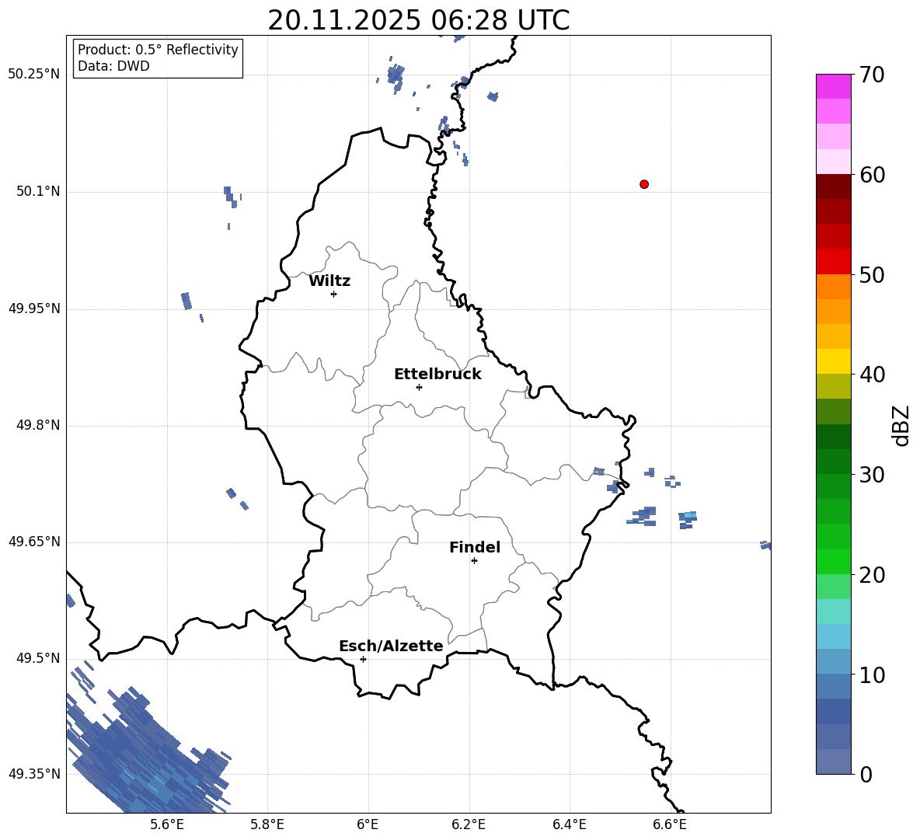The width and height of the screenshot is (920, 840).
Task: Click the 49.5°N latitude label
Action: [37, 658]
